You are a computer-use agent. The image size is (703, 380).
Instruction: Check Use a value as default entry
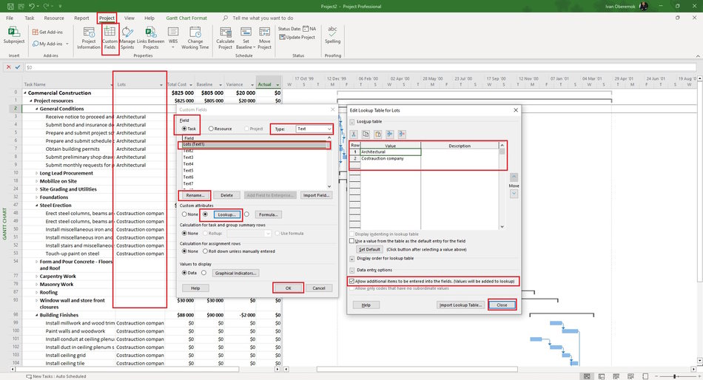point(352,240)
